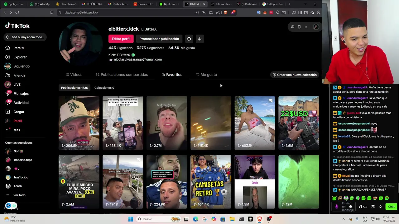Click the green Chat send button

click(x=391, y=207)
